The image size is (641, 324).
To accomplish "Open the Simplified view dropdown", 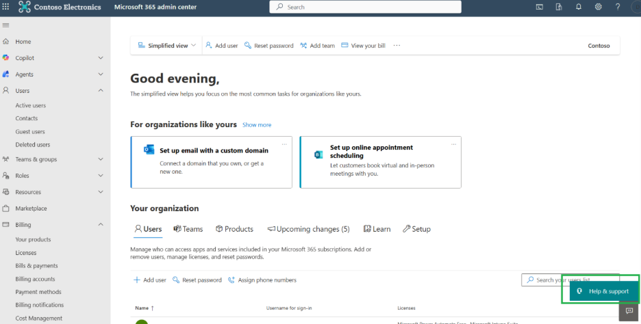I will [167, 46].
